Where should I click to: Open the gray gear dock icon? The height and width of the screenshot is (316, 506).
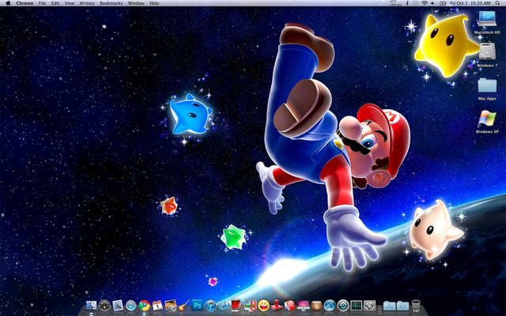click(369, 305)
